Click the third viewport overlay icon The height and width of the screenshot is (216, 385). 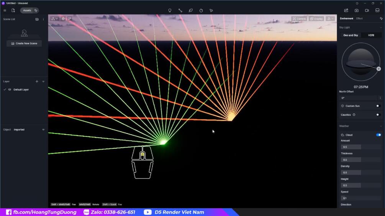pyautogui.click(x=70, y=19)
